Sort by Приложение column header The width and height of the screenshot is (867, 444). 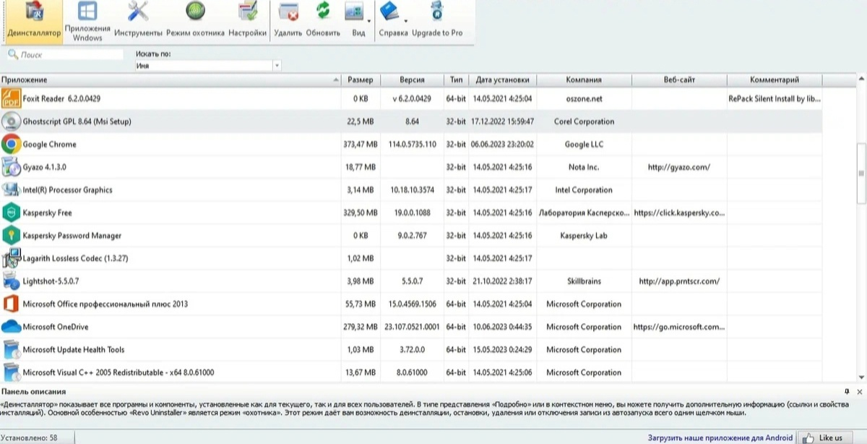pyautogui.click(x=171, y=80)
